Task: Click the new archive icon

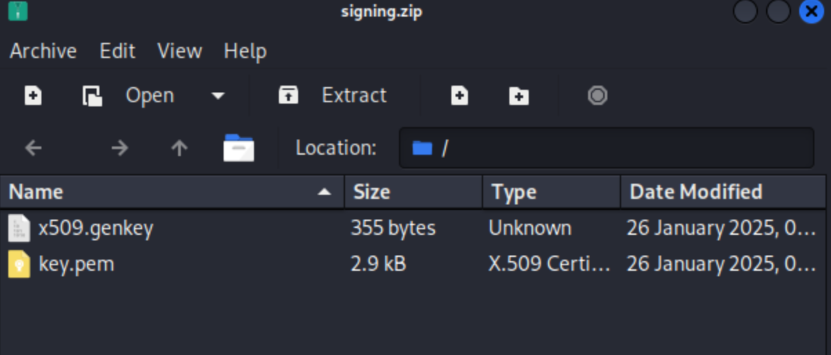Action: (x=33, y=95)
